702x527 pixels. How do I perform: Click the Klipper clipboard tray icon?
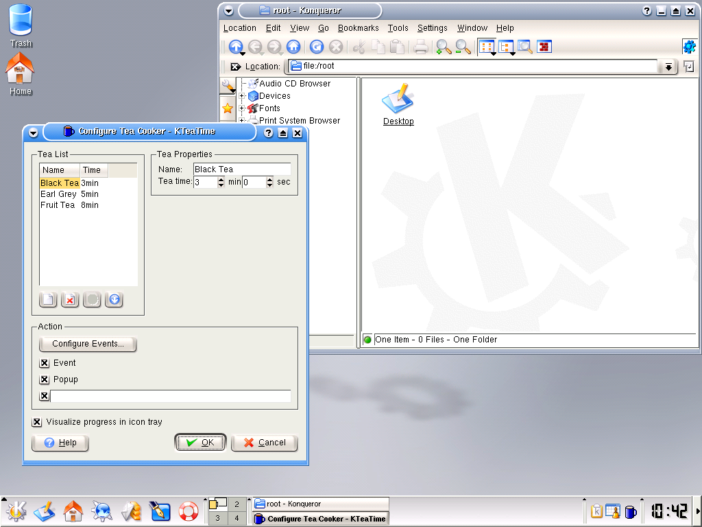tap(596, 511)
